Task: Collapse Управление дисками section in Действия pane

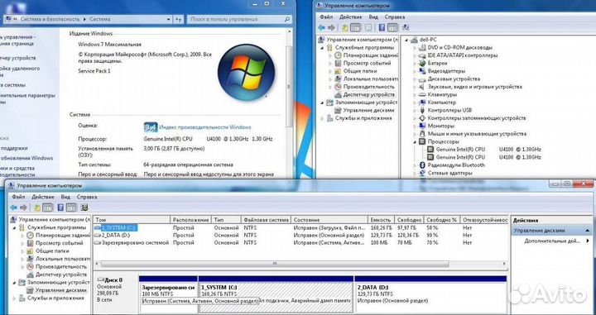Action: (x=588, y=231)
